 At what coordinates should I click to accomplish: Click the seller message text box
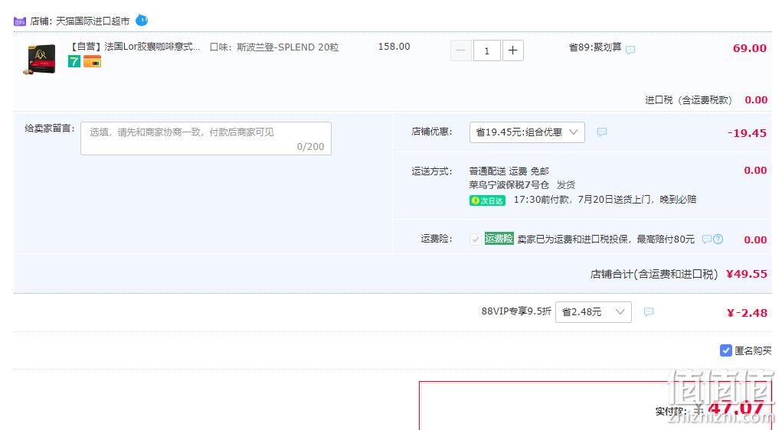click(206, 138)
